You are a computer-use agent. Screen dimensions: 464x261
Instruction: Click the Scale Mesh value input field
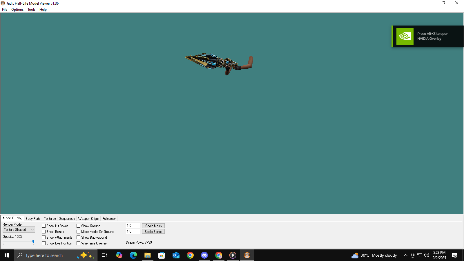pyautogui.click(x=133, y=226)
